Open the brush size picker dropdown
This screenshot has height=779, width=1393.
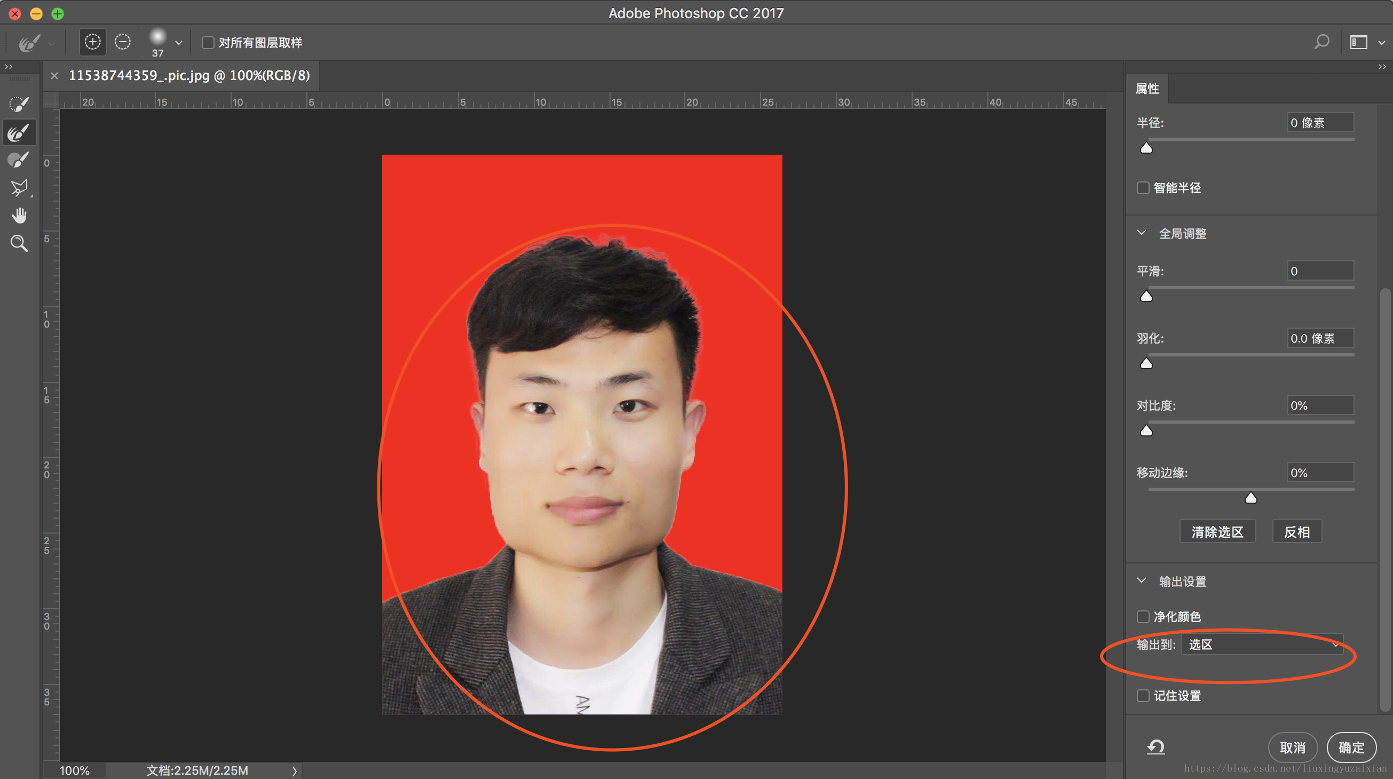tap(178, 43)
